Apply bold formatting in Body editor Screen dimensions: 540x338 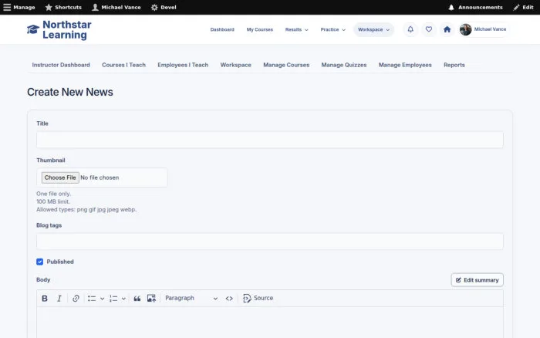[x=45, y=299]
